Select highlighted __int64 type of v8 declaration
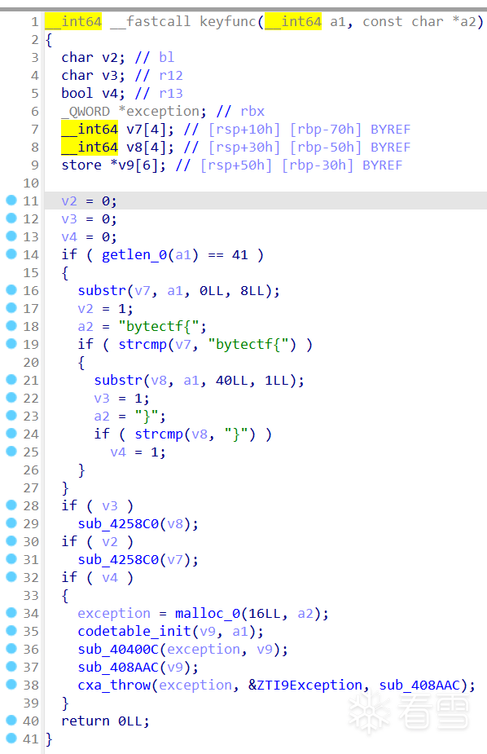The width and height of the screenshot is (487, 754). tap(90, 148)
